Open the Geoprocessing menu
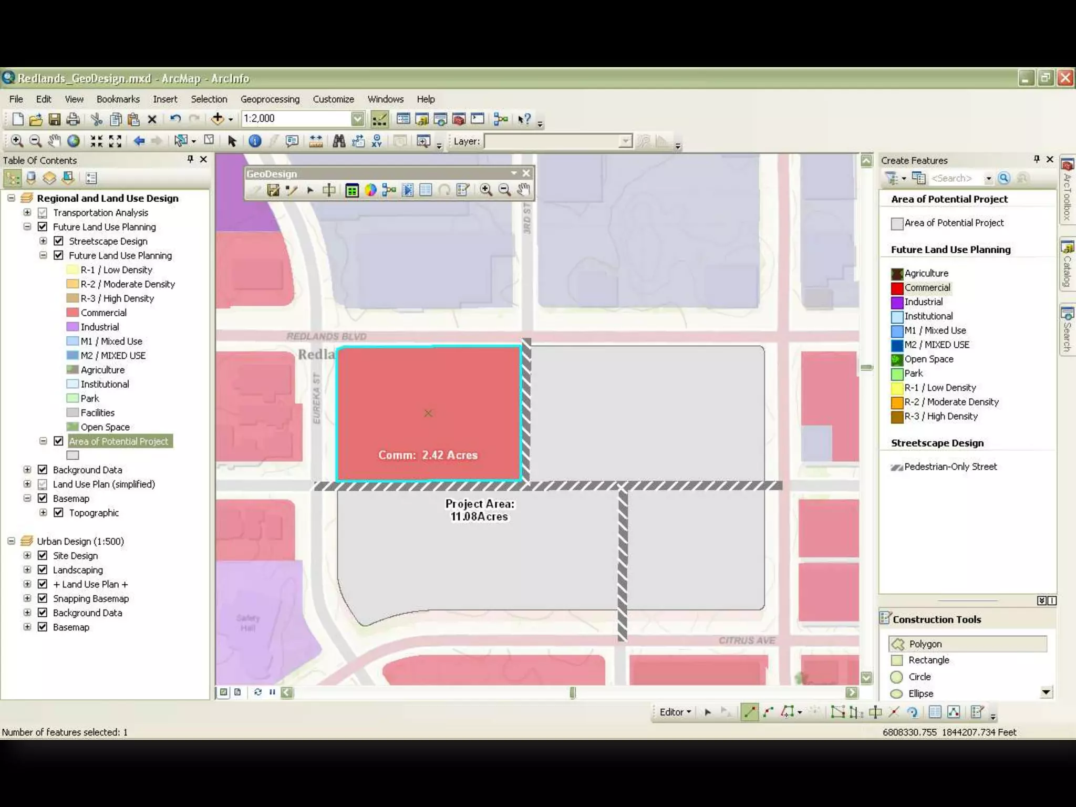The width and height of the screenshot is (1076, 807). (270, 99)
